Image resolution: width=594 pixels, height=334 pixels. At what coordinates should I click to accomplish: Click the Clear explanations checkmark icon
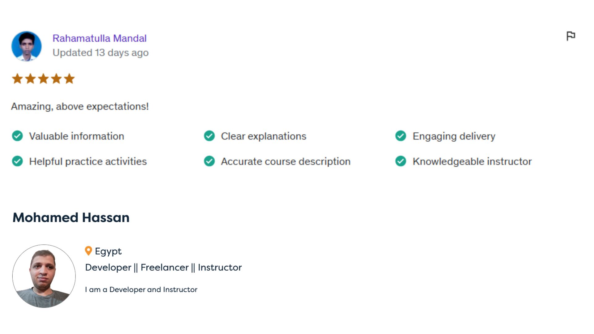click(x=209, y=136)
